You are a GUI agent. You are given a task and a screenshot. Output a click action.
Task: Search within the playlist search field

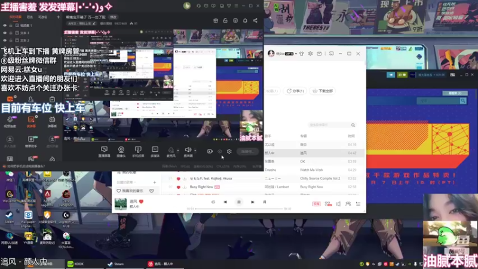[332, 125]
